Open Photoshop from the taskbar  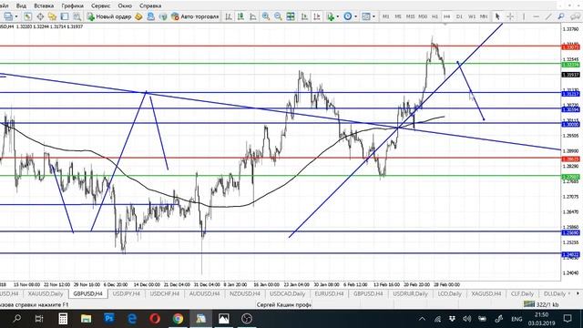(109, 319)
